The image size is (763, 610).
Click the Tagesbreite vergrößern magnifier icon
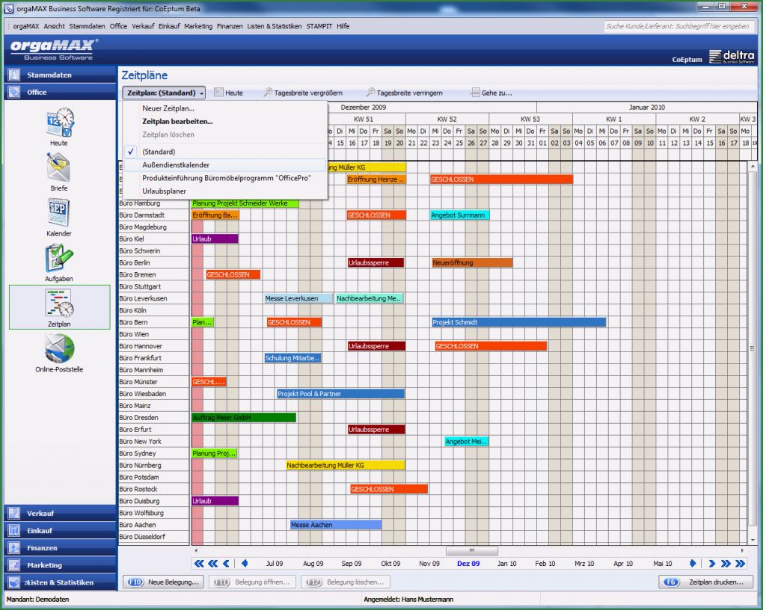click(x=268, y=93)
